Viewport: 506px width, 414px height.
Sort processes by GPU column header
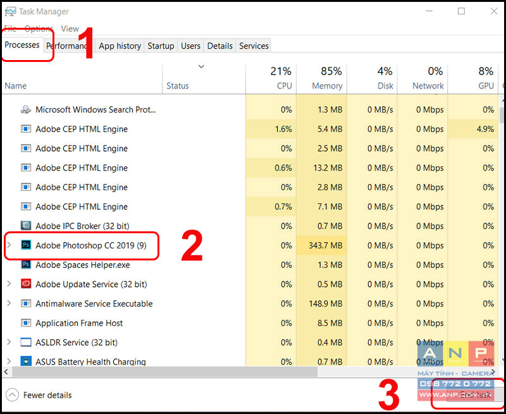pos(472,78)
